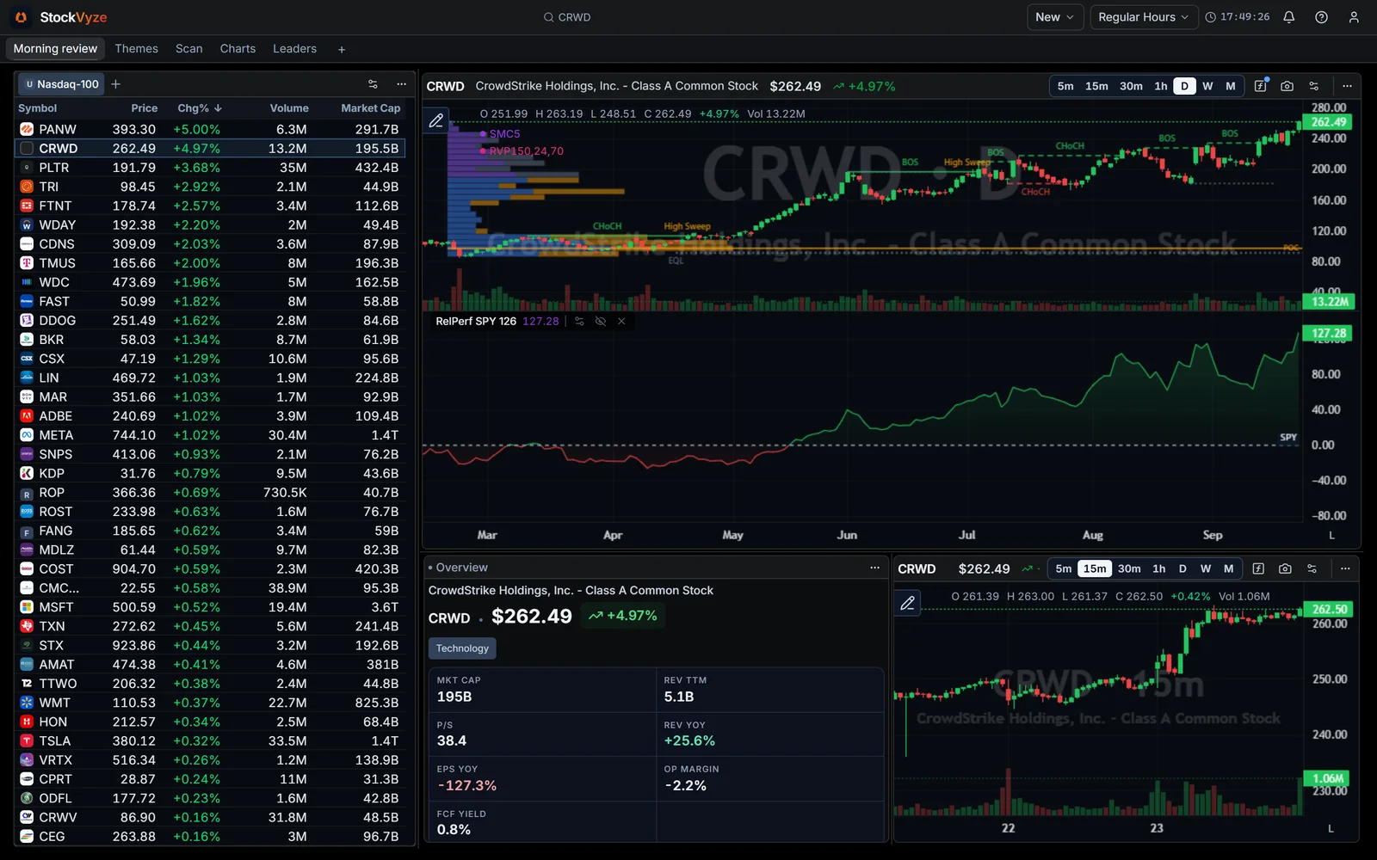Screen dimensions: 1377x860
Task: Open the user account profile icon
Action: tap(1354, 17)
